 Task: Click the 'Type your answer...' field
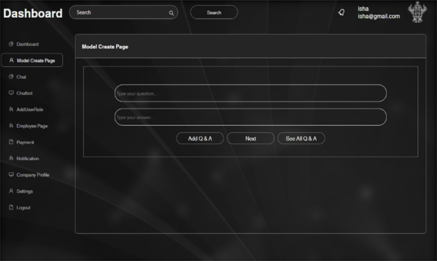click(251, 117)
